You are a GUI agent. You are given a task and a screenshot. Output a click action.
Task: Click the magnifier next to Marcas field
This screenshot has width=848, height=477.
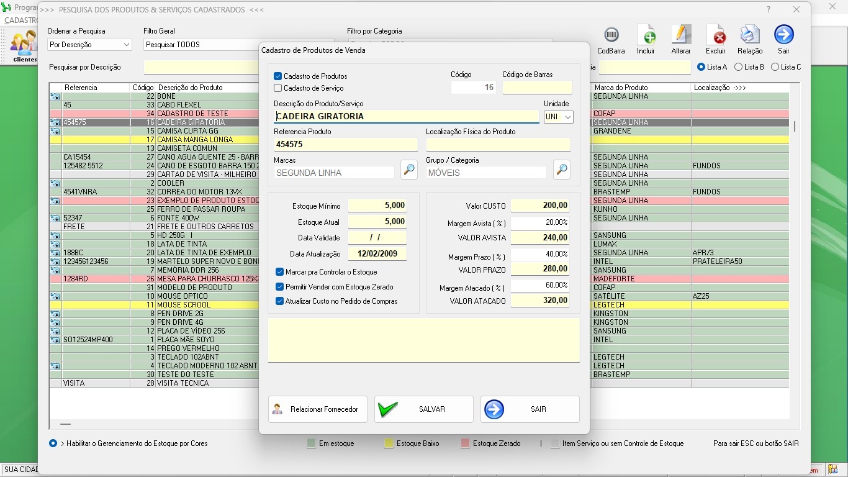409,170
